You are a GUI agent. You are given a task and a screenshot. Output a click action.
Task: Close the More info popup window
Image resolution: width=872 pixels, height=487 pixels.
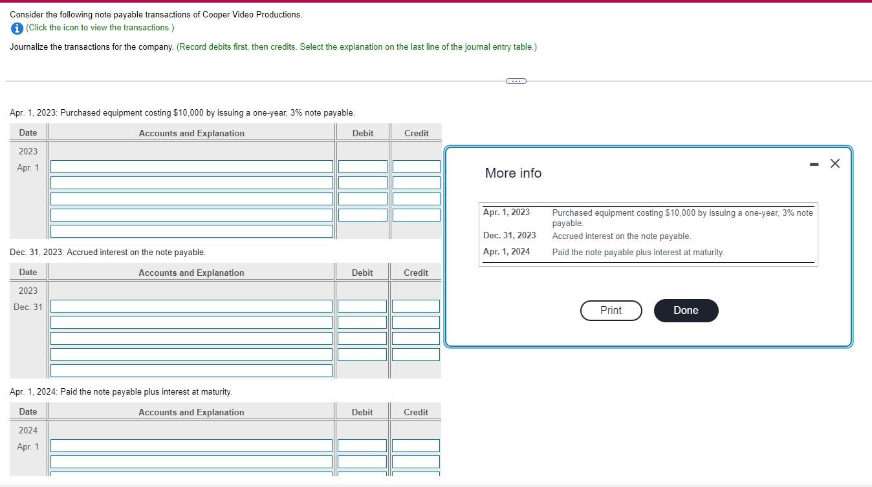(x=834, y=163)
